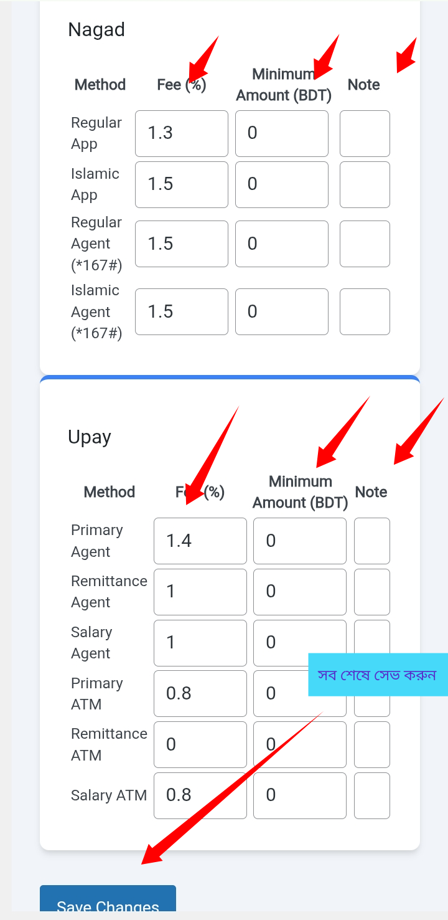
Task: Select the Remittance Agent fee input under Upay
Action: [x=200, y=592]
